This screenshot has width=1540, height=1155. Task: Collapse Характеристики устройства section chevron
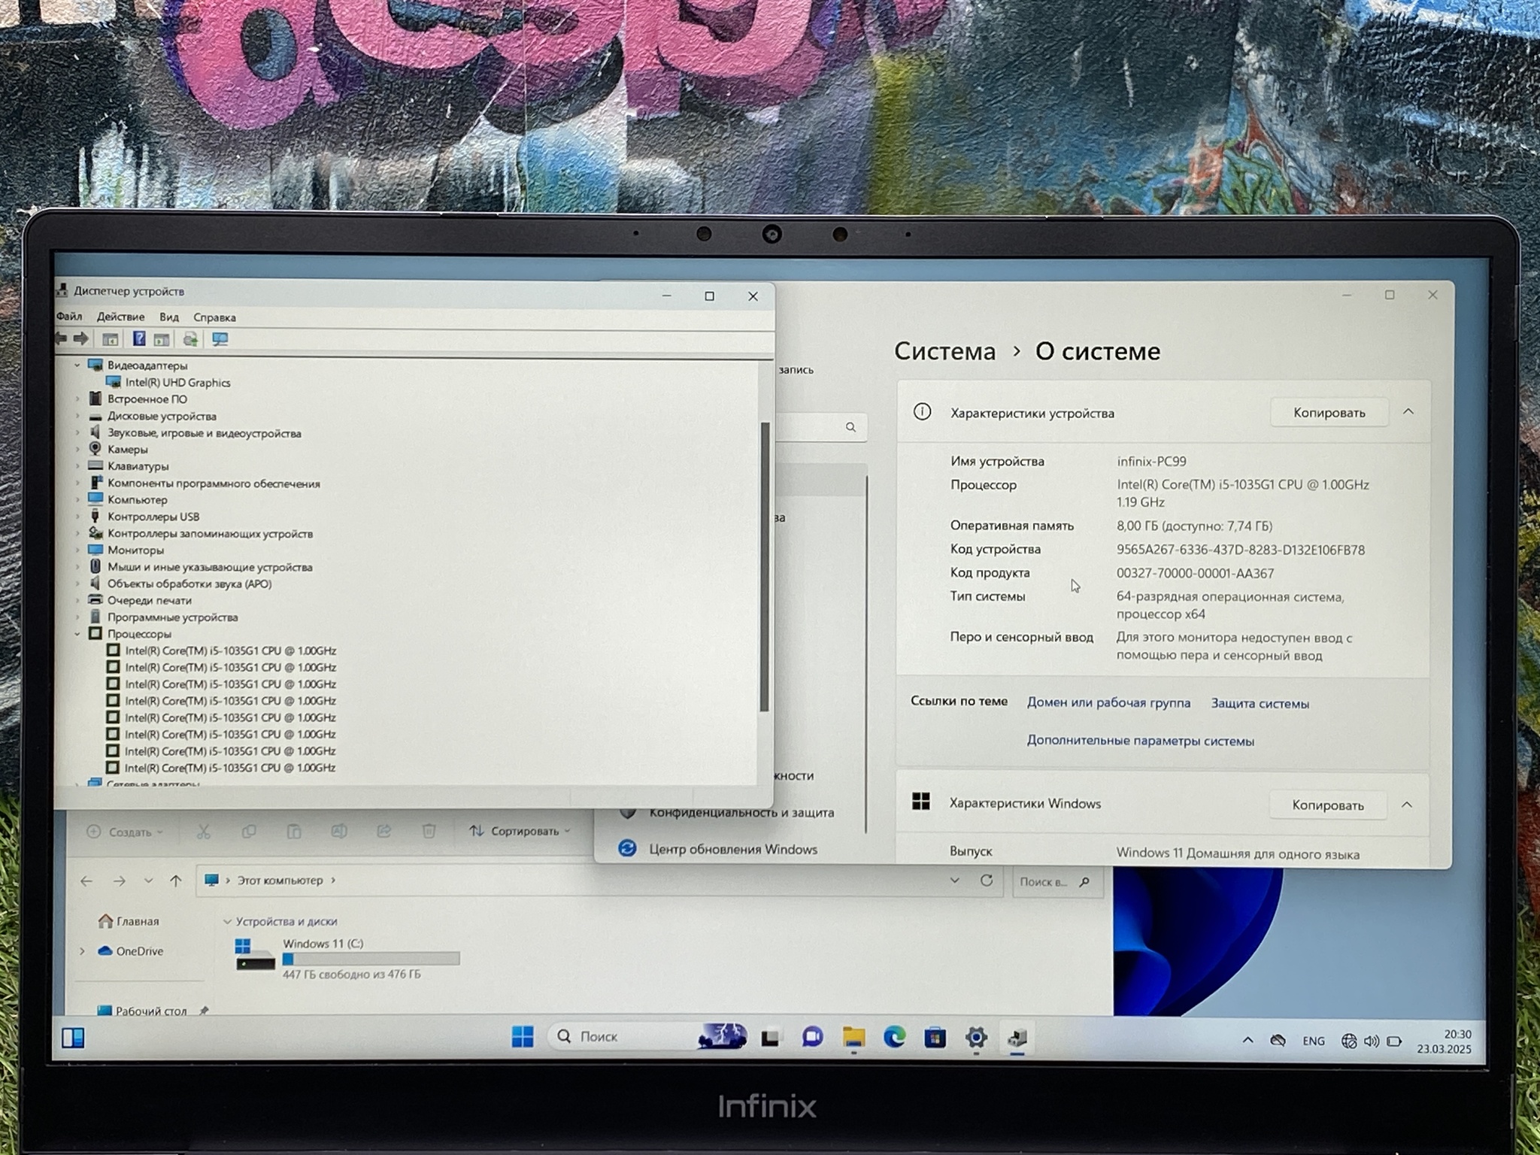coord(1408,412)
